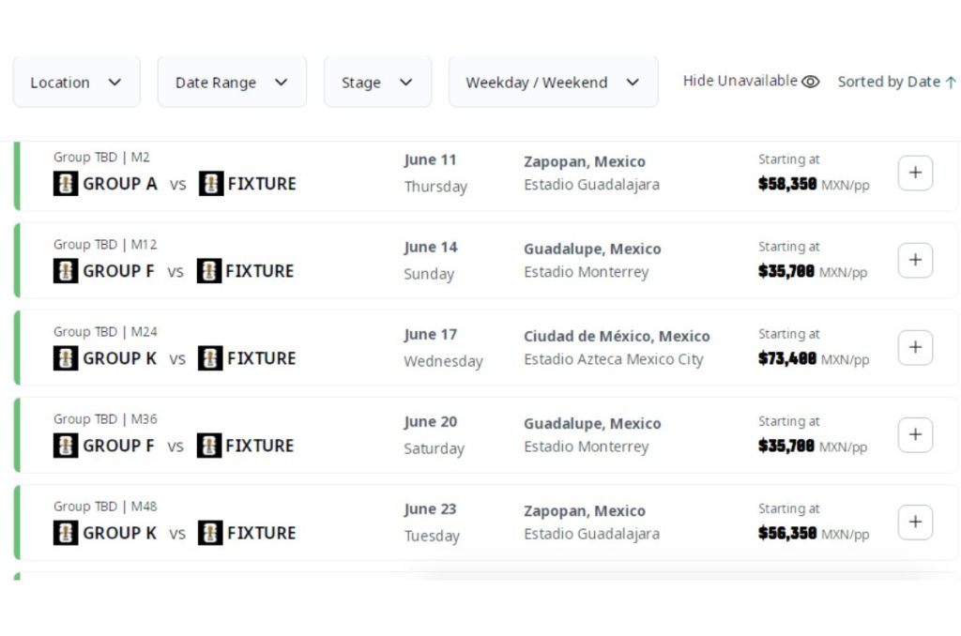
Task: Click the plus icon for match M48
Action: coord(915,522)
